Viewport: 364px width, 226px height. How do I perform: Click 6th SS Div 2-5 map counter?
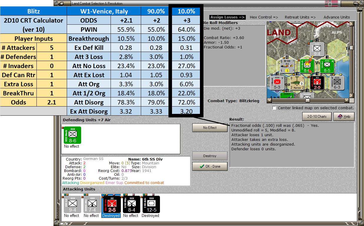pos(317,83)
